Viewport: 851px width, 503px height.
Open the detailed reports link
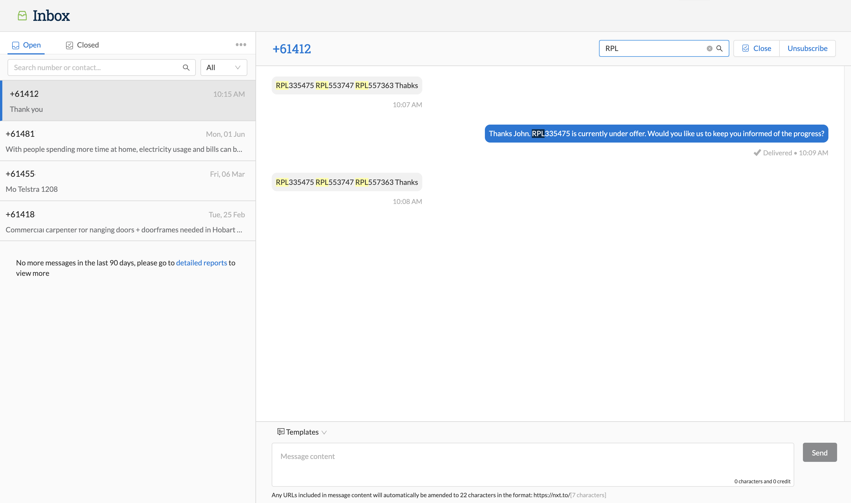click(x=201, y=263)
